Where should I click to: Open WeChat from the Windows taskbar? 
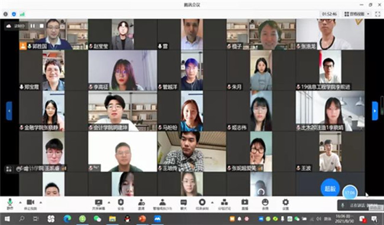point(97,219)
